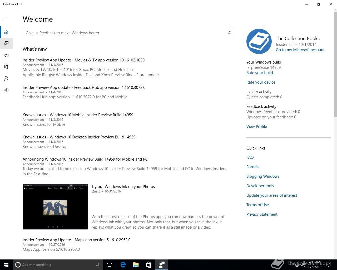Open Maps app version 5.1610.2953.0 announcement

[x=77, y=240]
